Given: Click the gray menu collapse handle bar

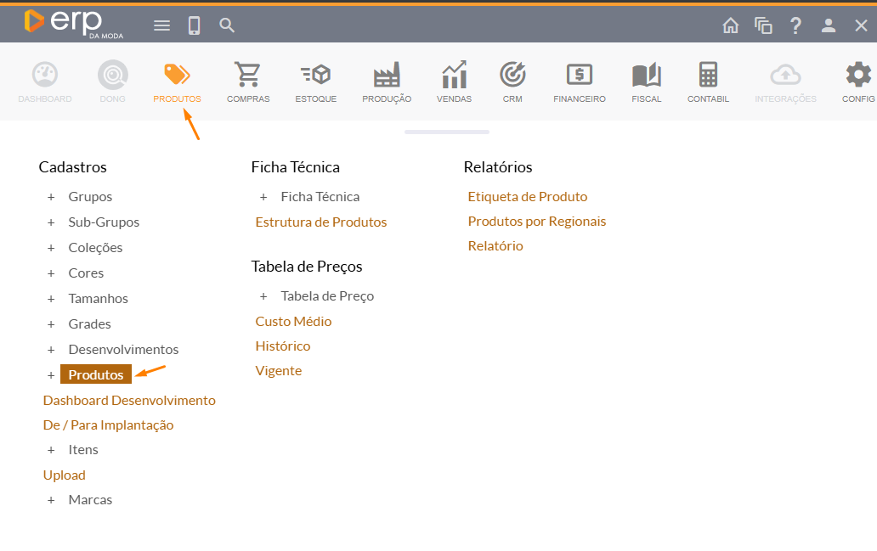Looking at the screenshot, I should tap(447, 132).
